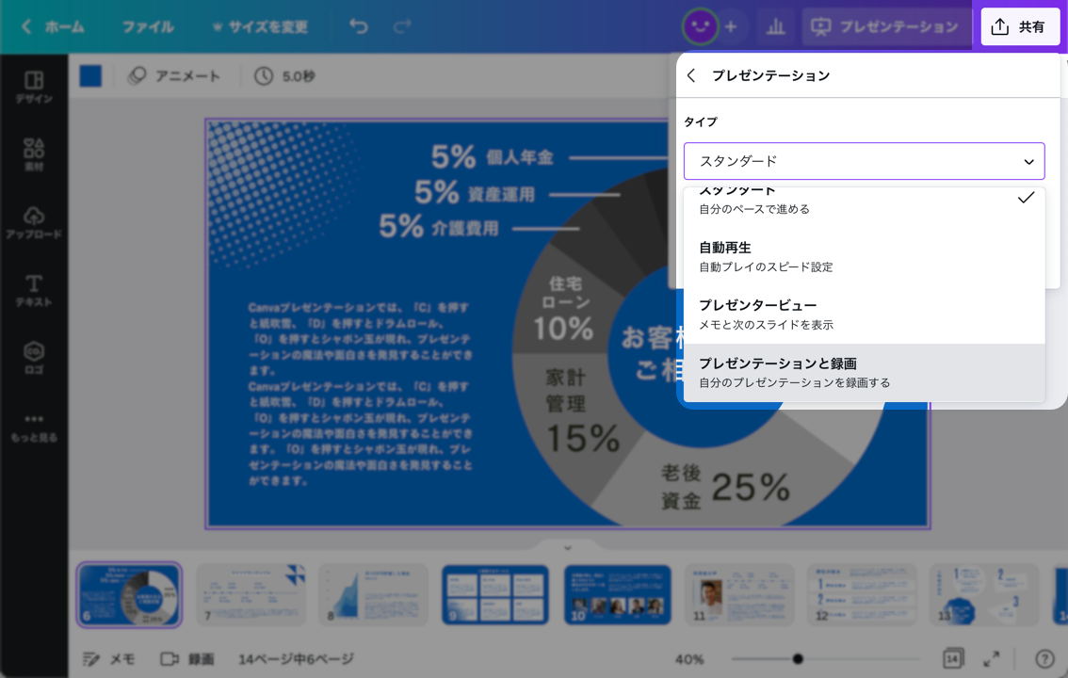
Task: Select slide thumbnail 10
Action: pyautogui.click(x=618, y=594)
